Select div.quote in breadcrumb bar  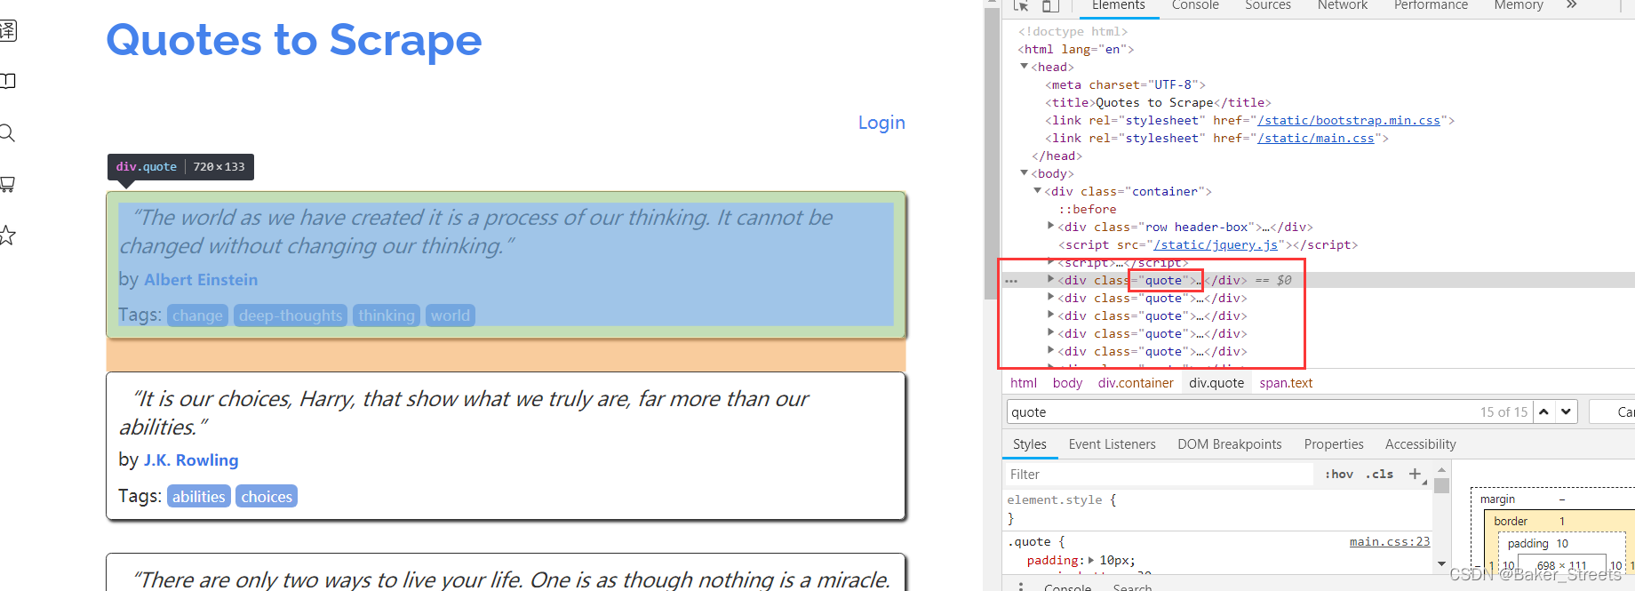tap(1216, 383)
